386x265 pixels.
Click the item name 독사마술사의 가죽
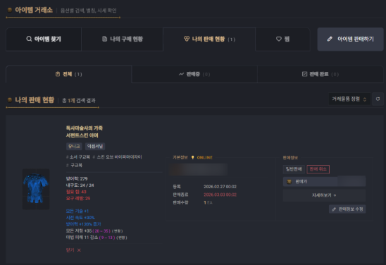85,128
